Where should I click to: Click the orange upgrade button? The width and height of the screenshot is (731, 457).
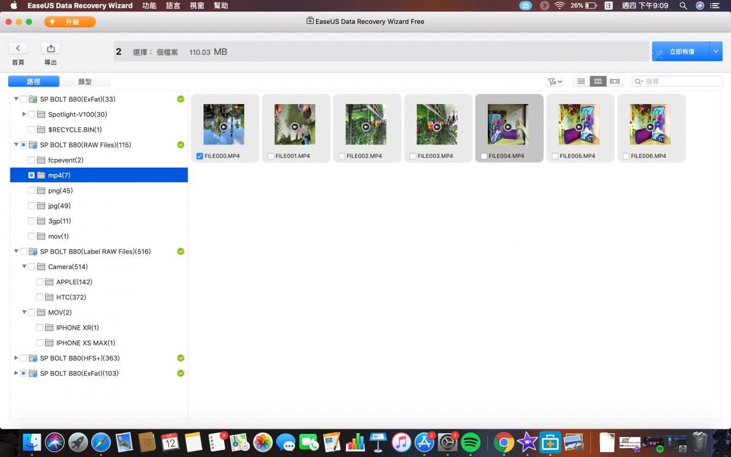tap(70, 22)
